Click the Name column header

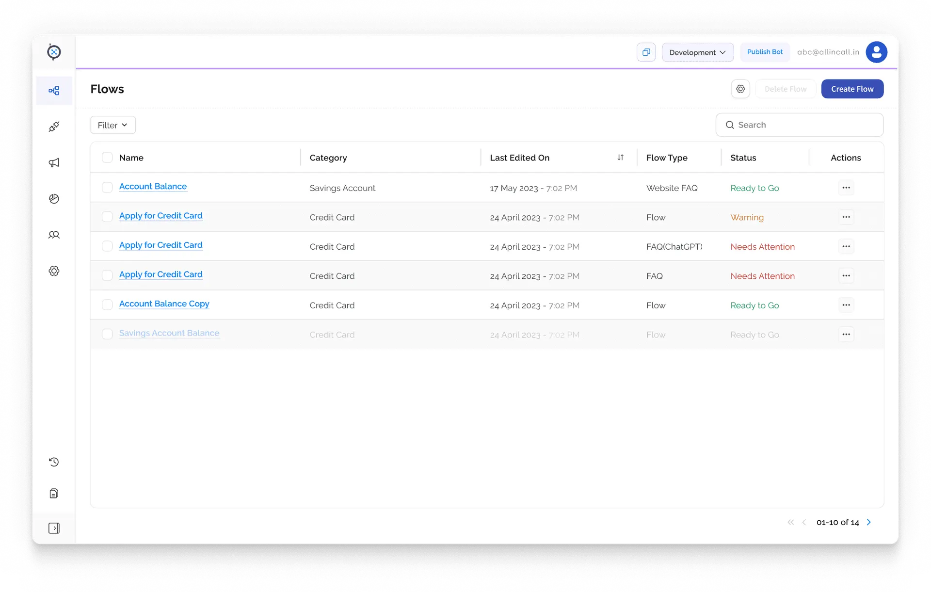[131, 158]
